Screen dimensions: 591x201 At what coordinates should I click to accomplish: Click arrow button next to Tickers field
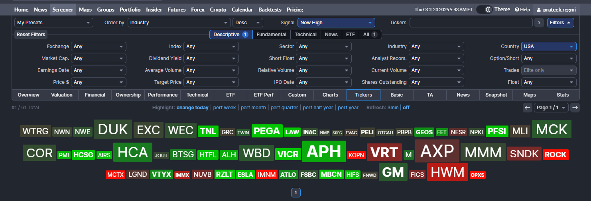point(539,23)
